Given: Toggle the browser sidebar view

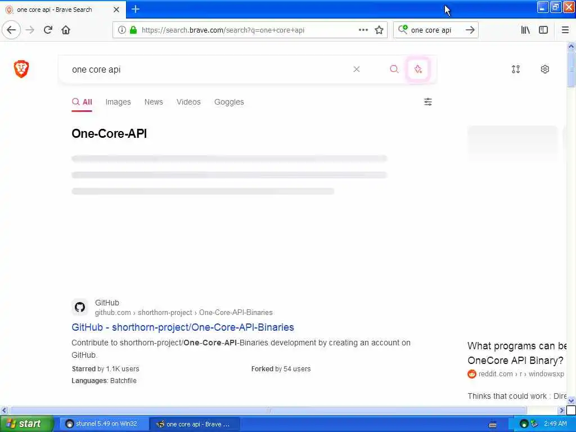Looking at the screenshot, I should [543, 30].
